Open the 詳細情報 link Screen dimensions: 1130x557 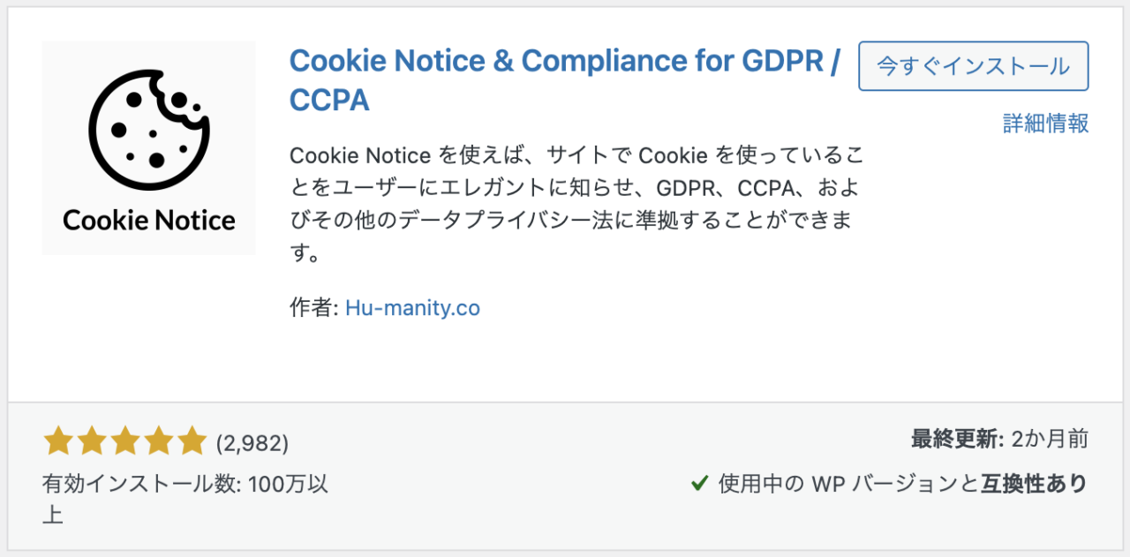click(1046, 123)
